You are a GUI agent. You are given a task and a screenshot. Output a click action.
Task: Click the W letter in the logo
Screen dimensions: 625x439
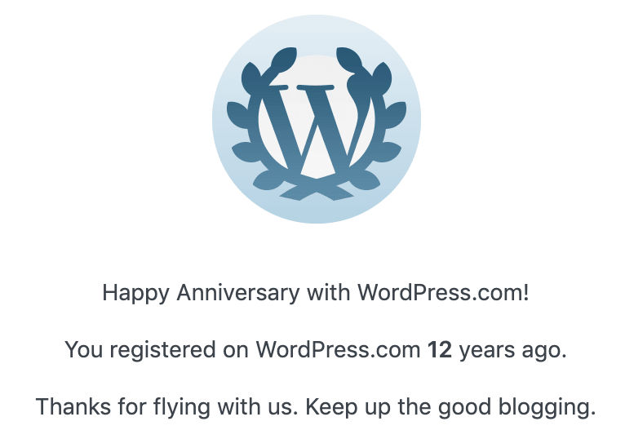click(314, 129)
